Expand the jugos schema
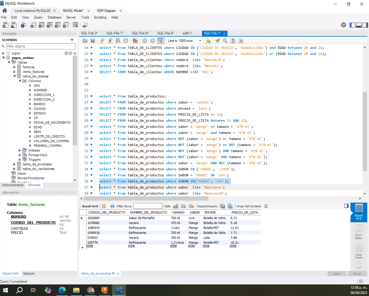 [3, 53]
